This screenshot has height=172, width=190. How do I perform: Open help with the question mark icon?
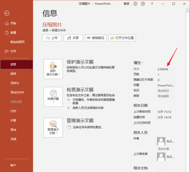pos(152,4)
